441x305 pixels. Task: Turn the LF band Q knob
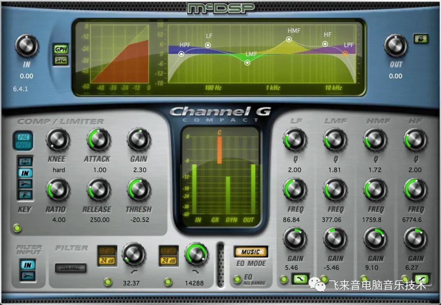[x=295, y=140]
